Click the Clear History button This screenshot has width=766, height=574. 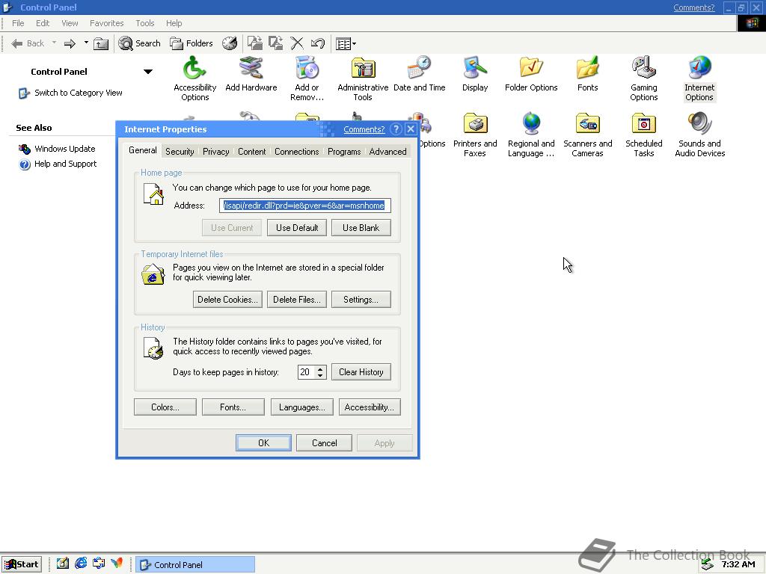pyautogui.click(x=361, y=372)
